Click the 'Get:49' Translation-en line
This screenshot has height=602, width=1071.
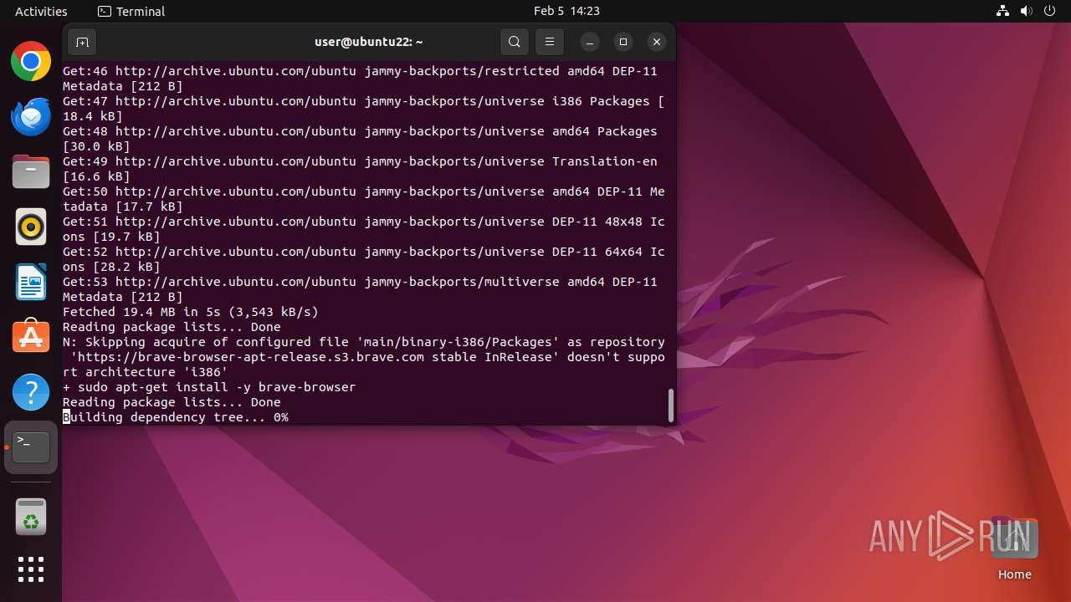(x=360, y=169)
